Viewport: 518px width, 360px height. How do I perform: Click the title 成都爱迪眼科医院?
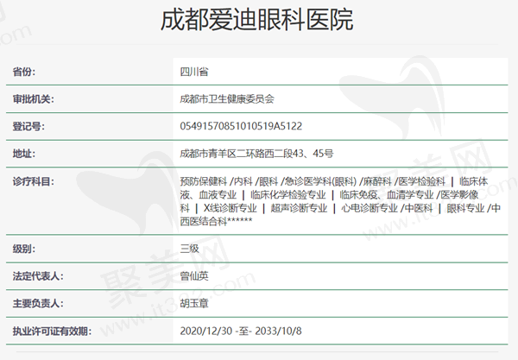257,20
